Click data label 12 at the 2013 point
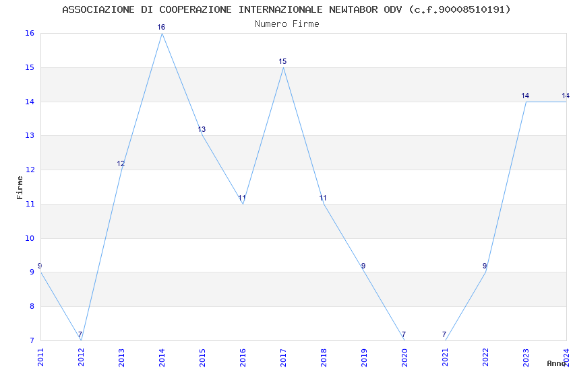Viewport: 573px width, 370px height. [121, 163]
